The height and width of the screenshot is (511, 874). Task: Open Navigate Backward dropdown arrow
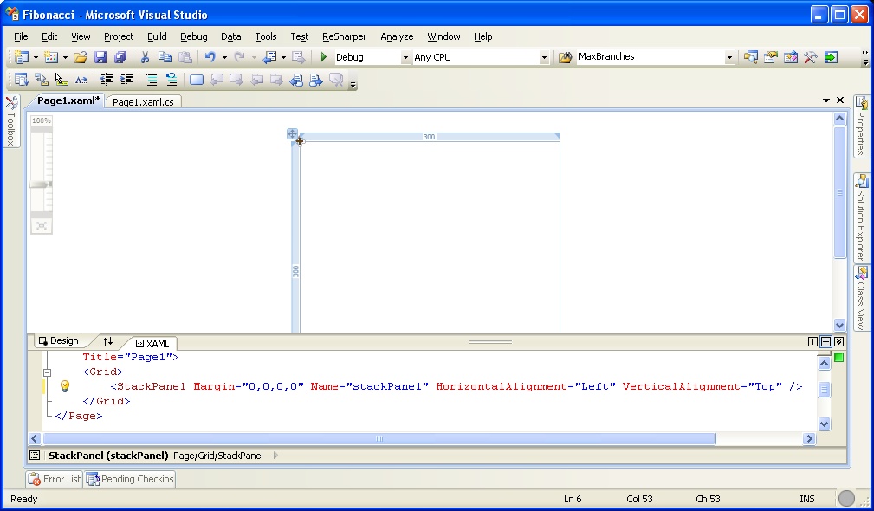(x=283, y=57)
